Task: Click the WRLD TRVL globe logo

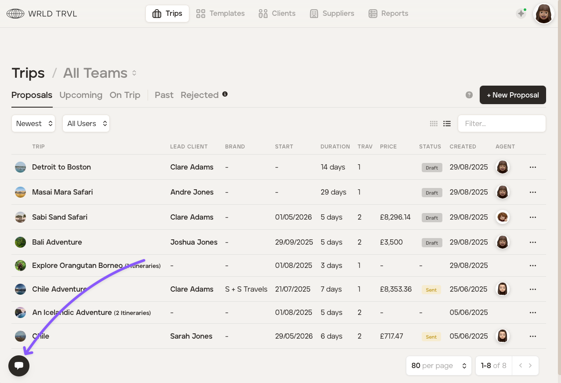Action: coord(15,14)
